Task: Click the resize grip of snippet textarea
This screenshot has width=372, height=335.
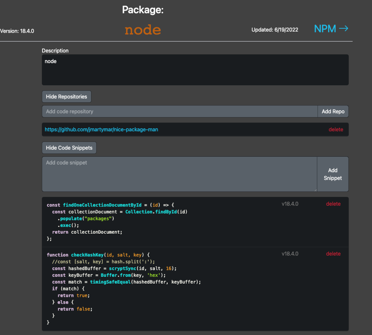Action: pos(315,190)
